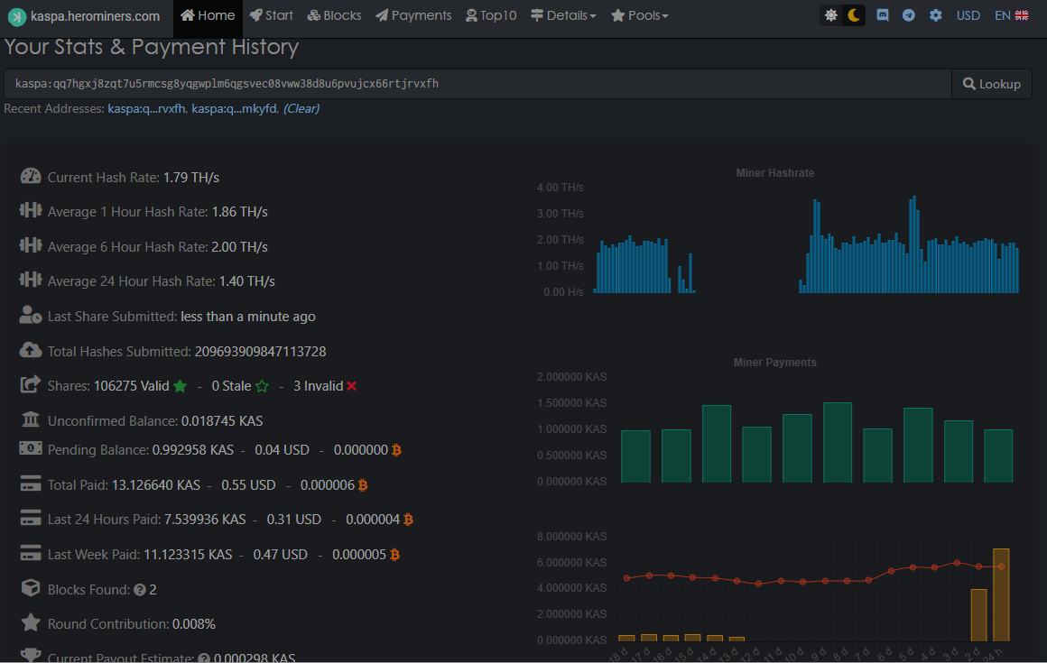Click the orange bar at 2d
Image resolution: width=1047 pixels, height=663 pixels.
(978, 615)
